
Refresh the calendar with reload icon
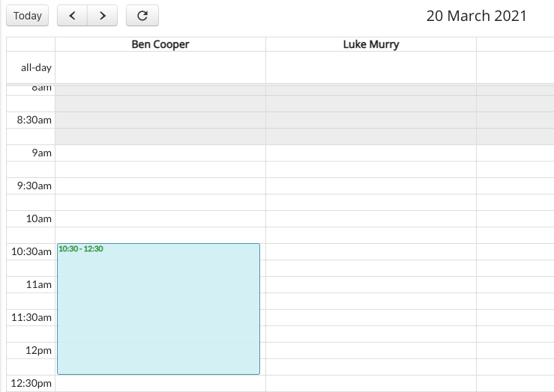point(142,16)
